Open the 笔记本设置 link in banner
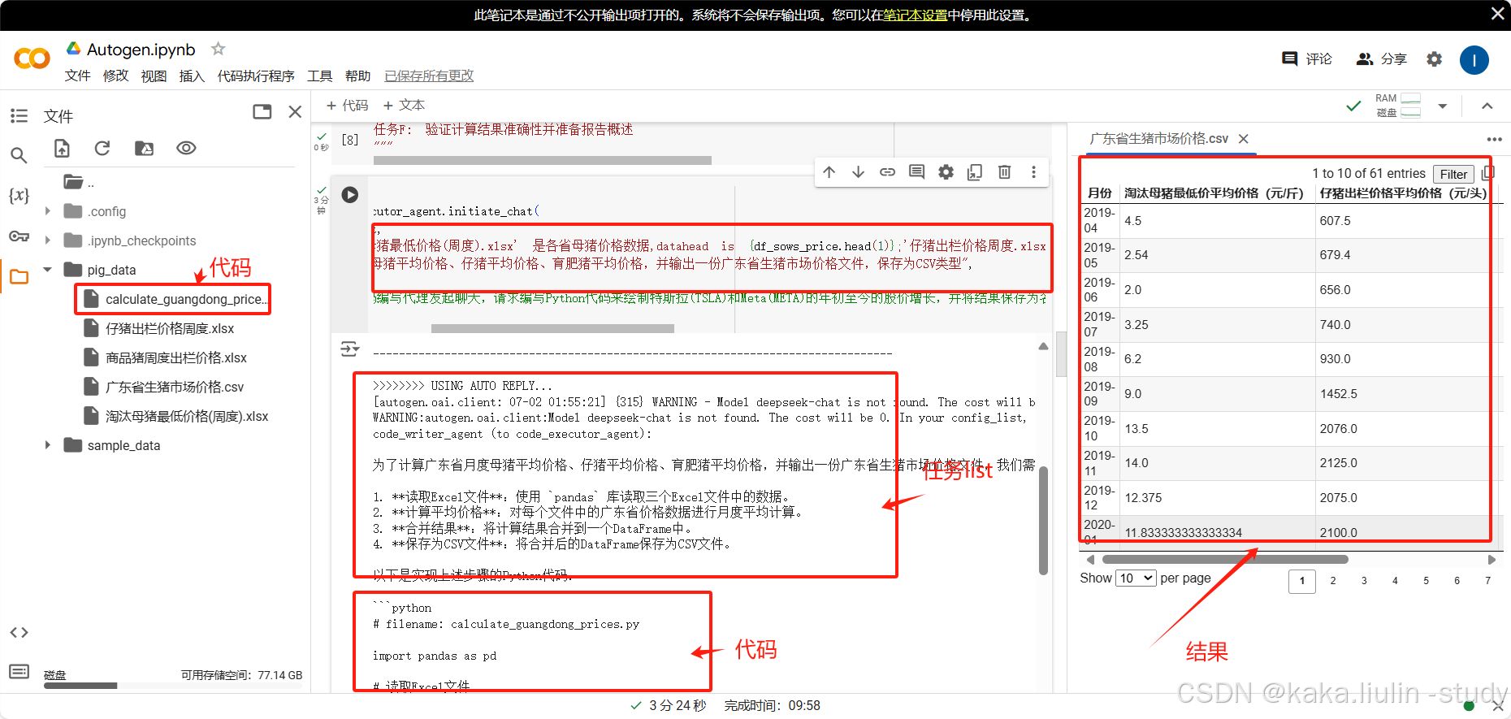1511x719 pixels. 916,15
